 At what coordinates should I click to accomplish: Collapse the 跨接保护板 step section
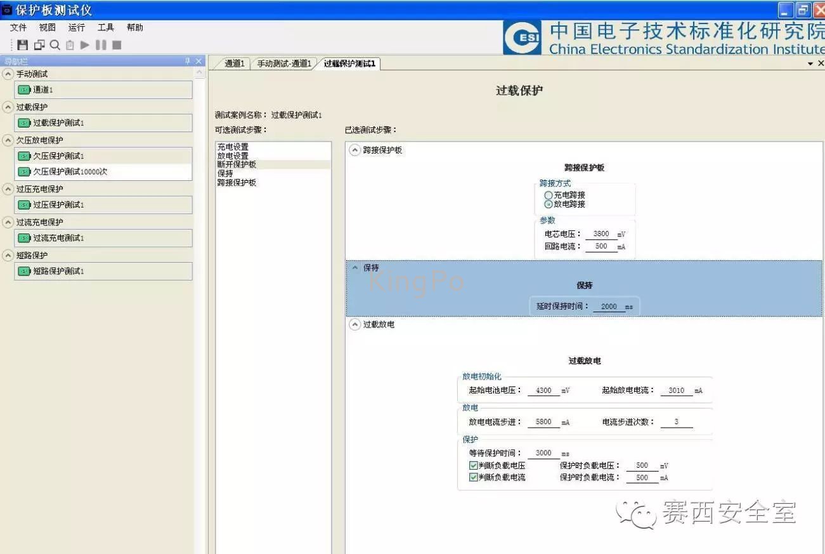pos(355,150)
